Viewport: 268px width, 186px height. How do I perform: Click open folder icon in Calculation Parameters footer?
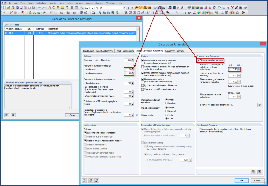[x=91, y=180]
